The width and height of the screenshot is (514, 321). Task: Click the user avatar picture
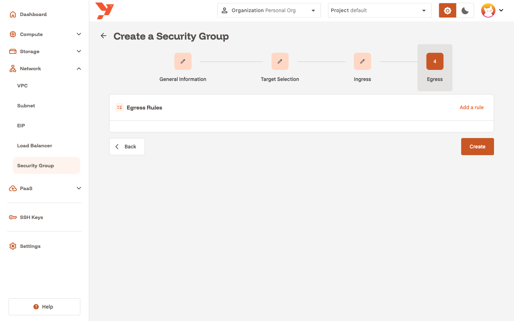click(x=488, y=10)
